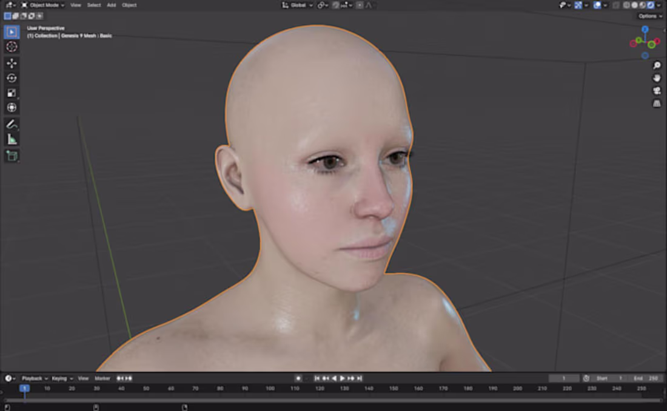Screen dimensions: 667x411
Task: Switch to the Transform tool
Action: pos(12,107)
